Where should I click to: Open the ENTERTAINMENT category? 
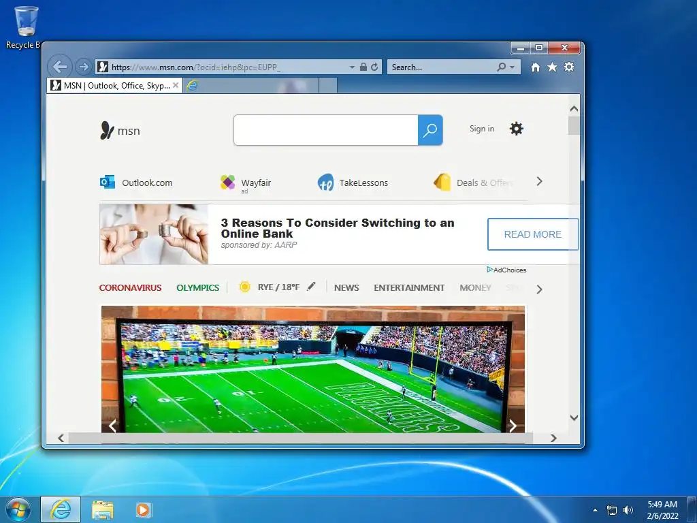(409, 288)
